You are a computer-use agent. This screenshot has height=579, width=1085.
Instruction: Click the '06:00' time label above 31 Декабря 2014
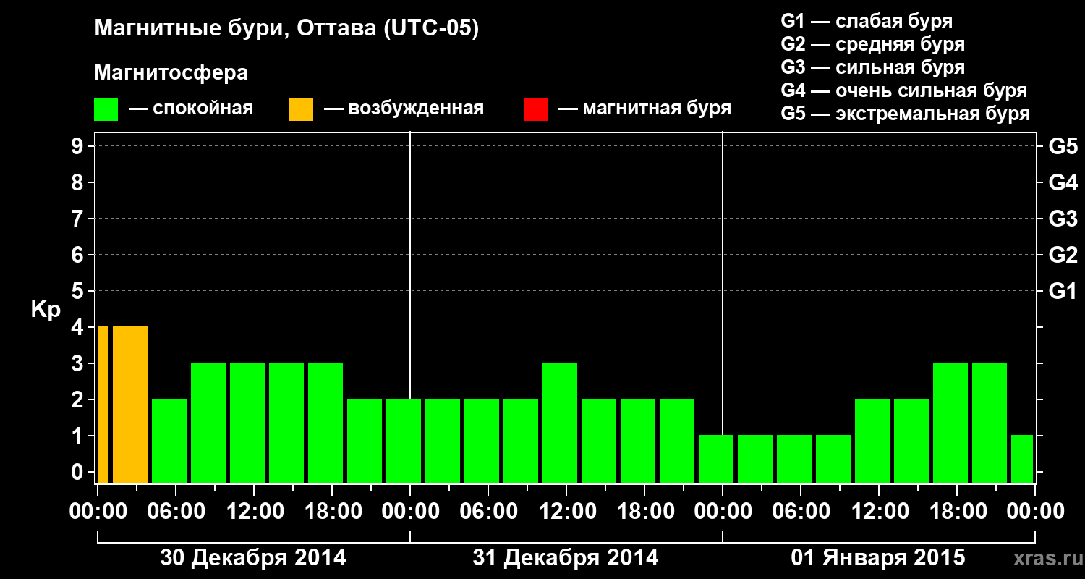point(488,512)
